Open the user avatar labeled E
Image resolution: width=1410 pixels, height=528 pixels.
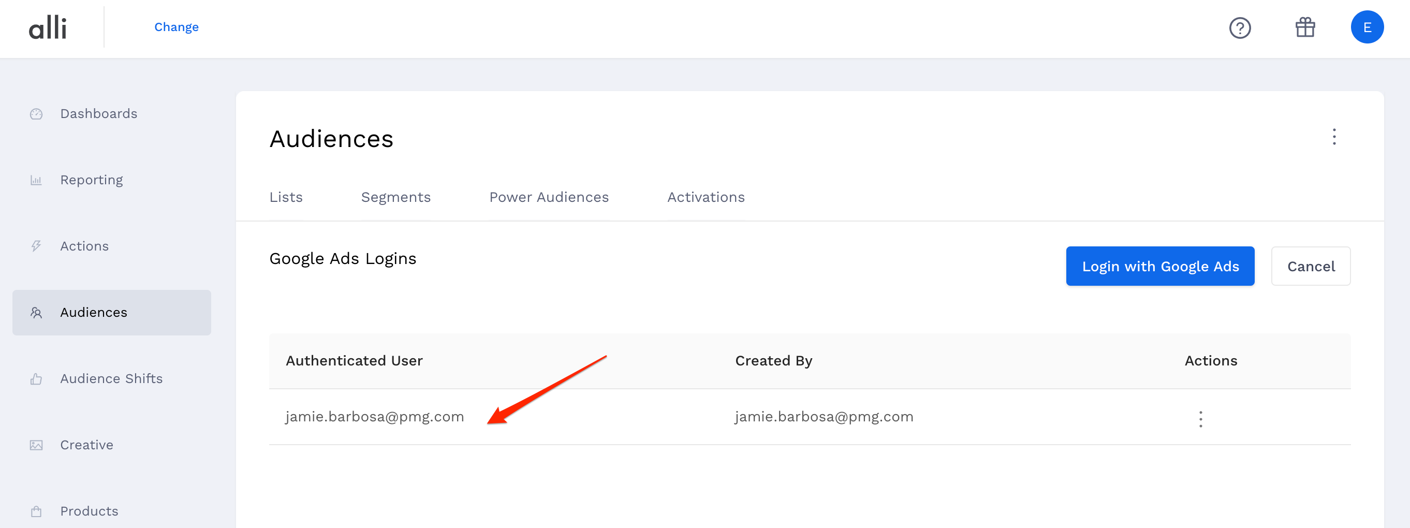pos(1368,27)
